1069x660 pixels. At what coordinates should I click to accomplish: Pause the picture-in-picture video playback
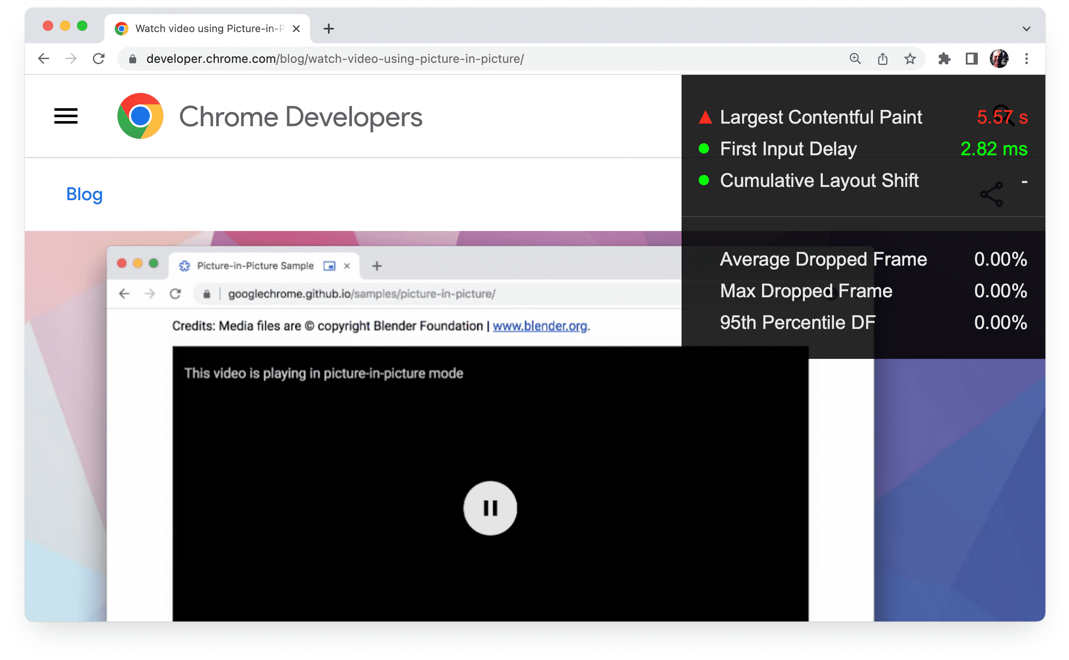pos(488,507)
